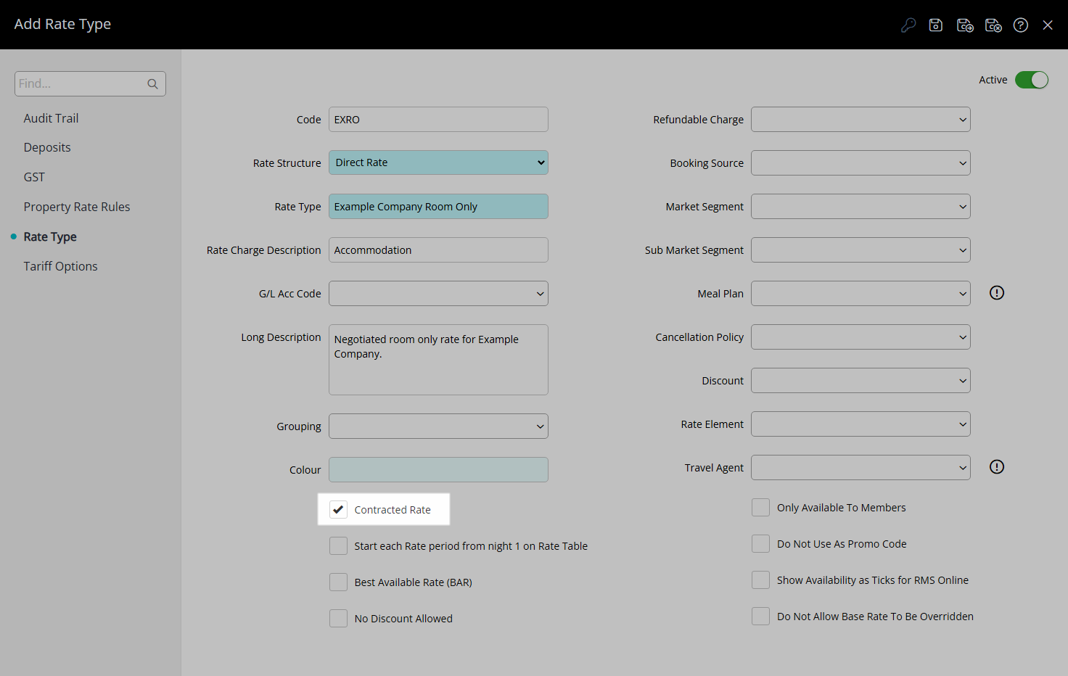1068x676 pixels.
Task: Select the Cancellation Policy dropdown
Action: click(x=860, y=337)
